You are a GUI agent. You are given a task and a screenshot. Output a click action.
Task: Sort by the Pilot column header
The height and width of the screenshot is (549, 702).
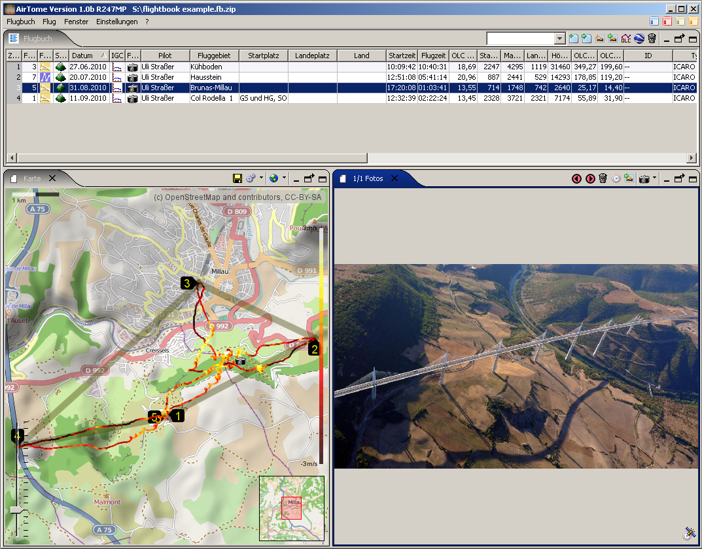166,56
